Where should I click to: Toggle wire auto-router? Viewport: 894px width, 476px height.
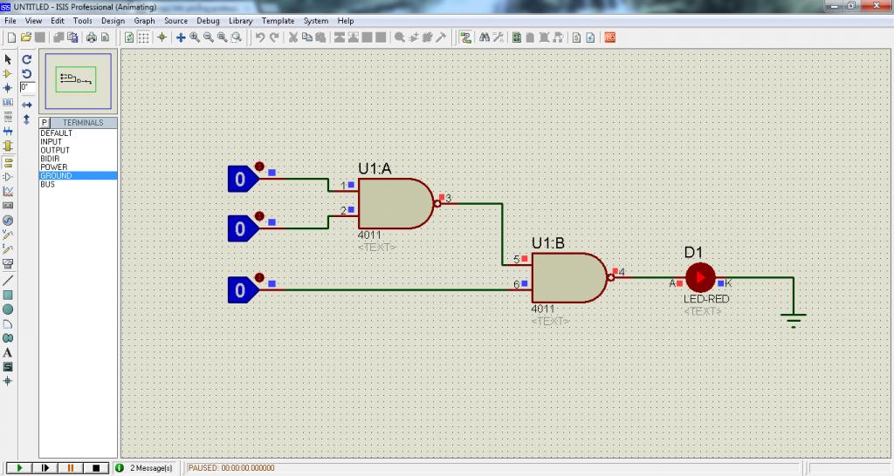pyautogui.click(x=466, y=37)
